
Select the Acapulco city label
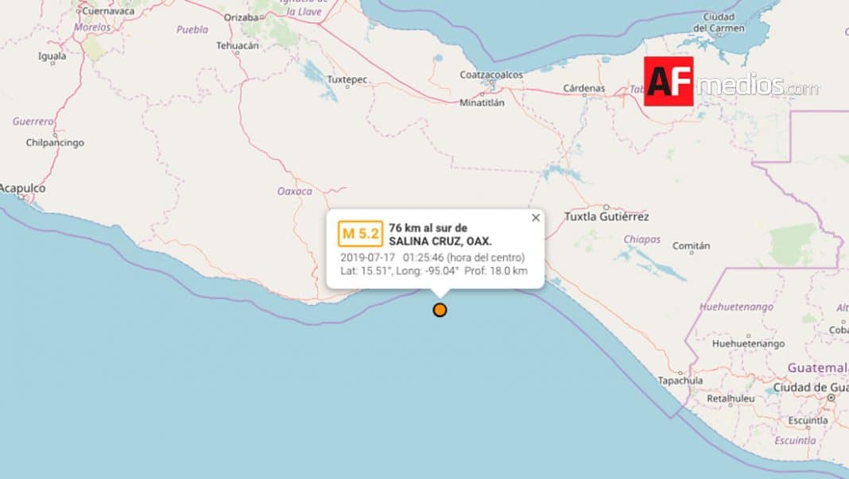23,188
